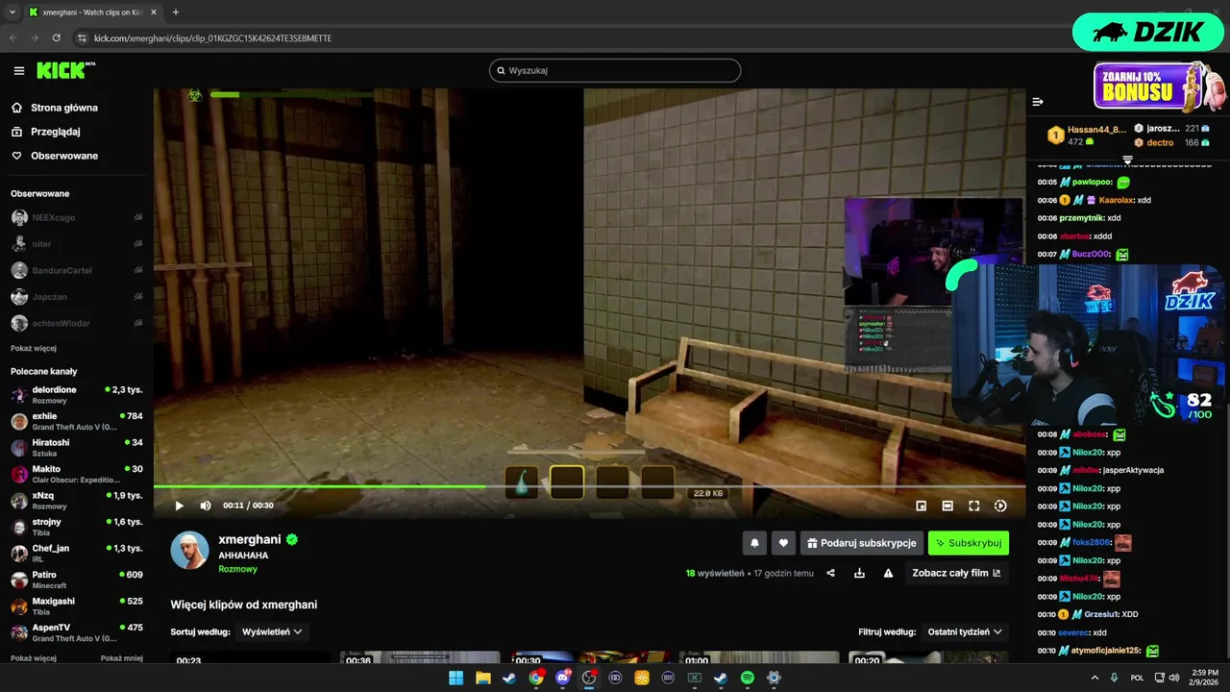Click the KICK logo
Image resolution: width=1230 pixels, height=692 pixels.
click(65, 70)
